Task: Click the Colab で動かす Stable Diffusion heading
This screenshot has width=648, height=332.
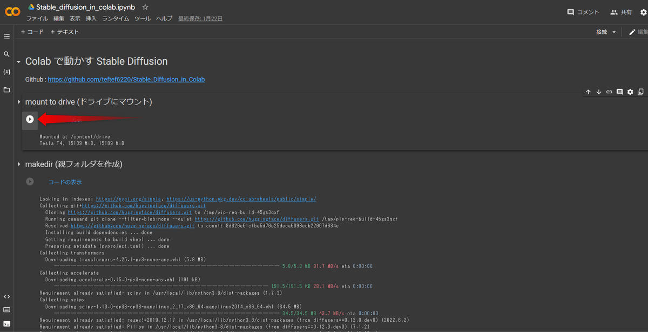Action: [x=96, y=61]
